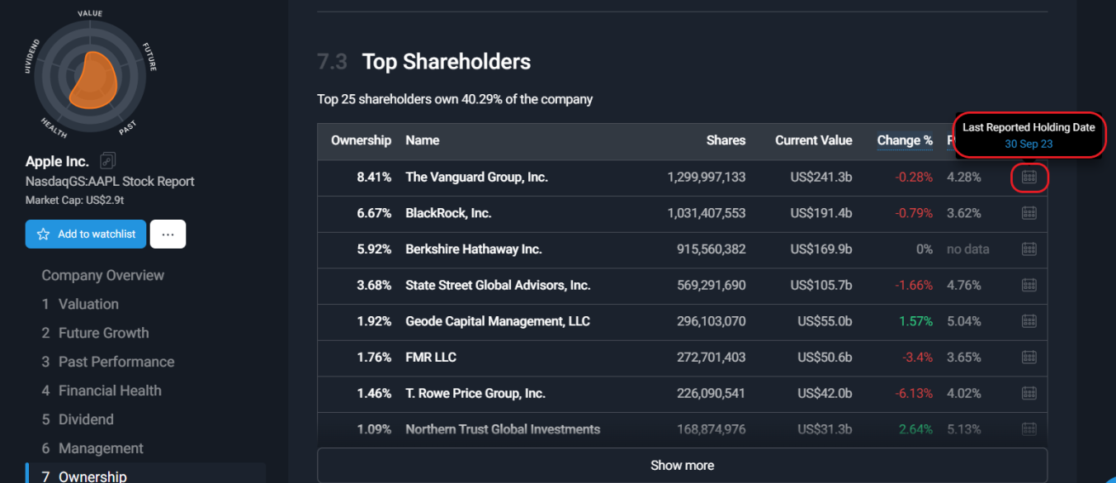Screen dimensions: 1116x483
Task: Click calendar icon in FMR LLC row
Action: (1029, 358)
